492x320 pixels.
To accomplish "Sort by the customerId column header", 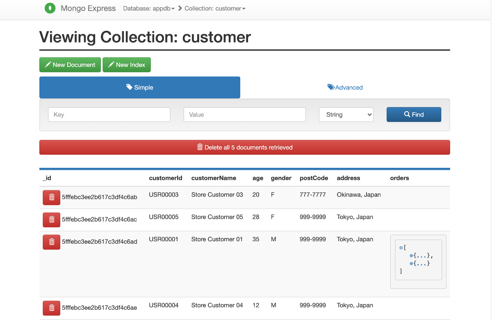I will pyautogui.click(x=166, y=178).
